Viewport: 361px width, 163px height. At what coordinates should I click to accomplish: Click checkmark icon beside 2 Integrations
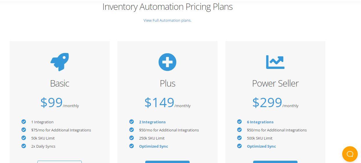click(x=132, y=122)
